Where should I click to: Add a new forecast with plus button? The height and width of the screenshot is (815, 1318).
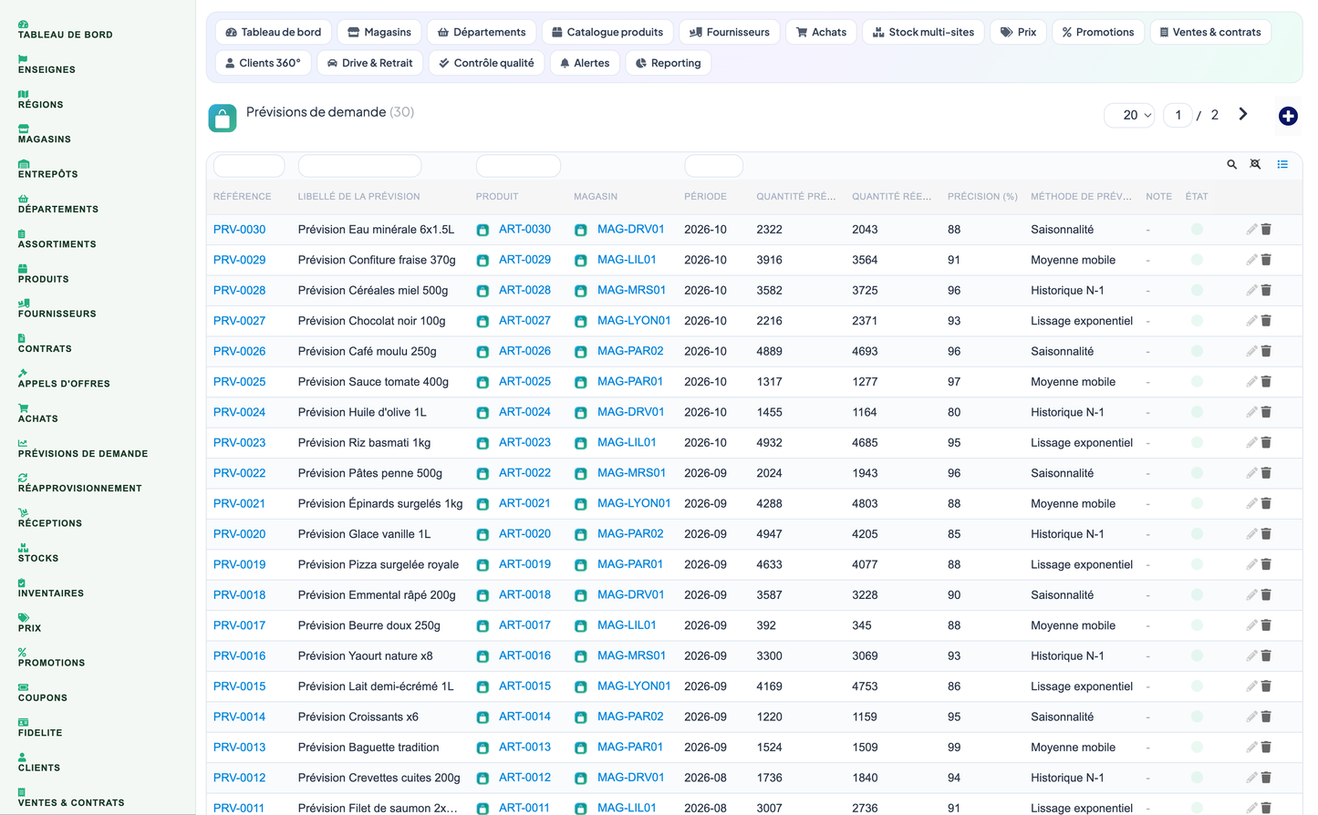pyautogui.click(x=1288, y=116)
